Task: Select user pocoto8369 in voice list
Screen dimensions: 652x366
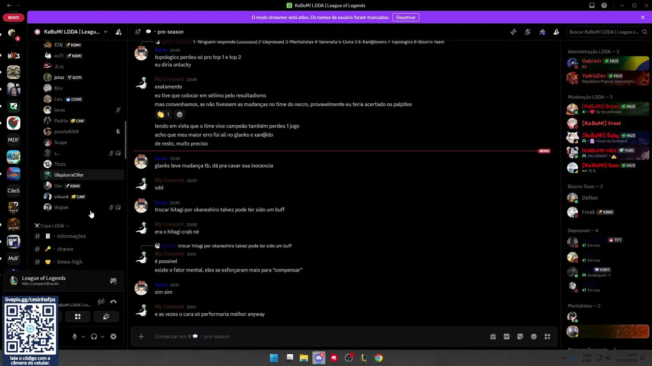Action: coord(82,132)
